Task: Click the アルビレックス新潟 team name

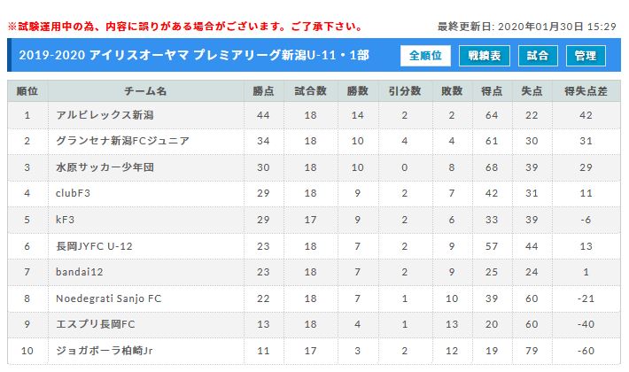Action: pos(95,115)
